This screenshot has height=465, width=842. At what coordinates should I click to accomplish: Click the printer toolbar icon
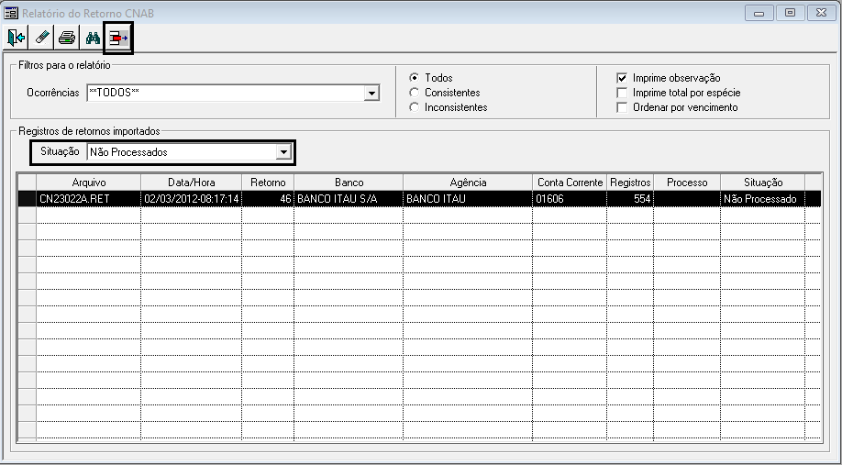pyautogui.click(x=67, y=39)
